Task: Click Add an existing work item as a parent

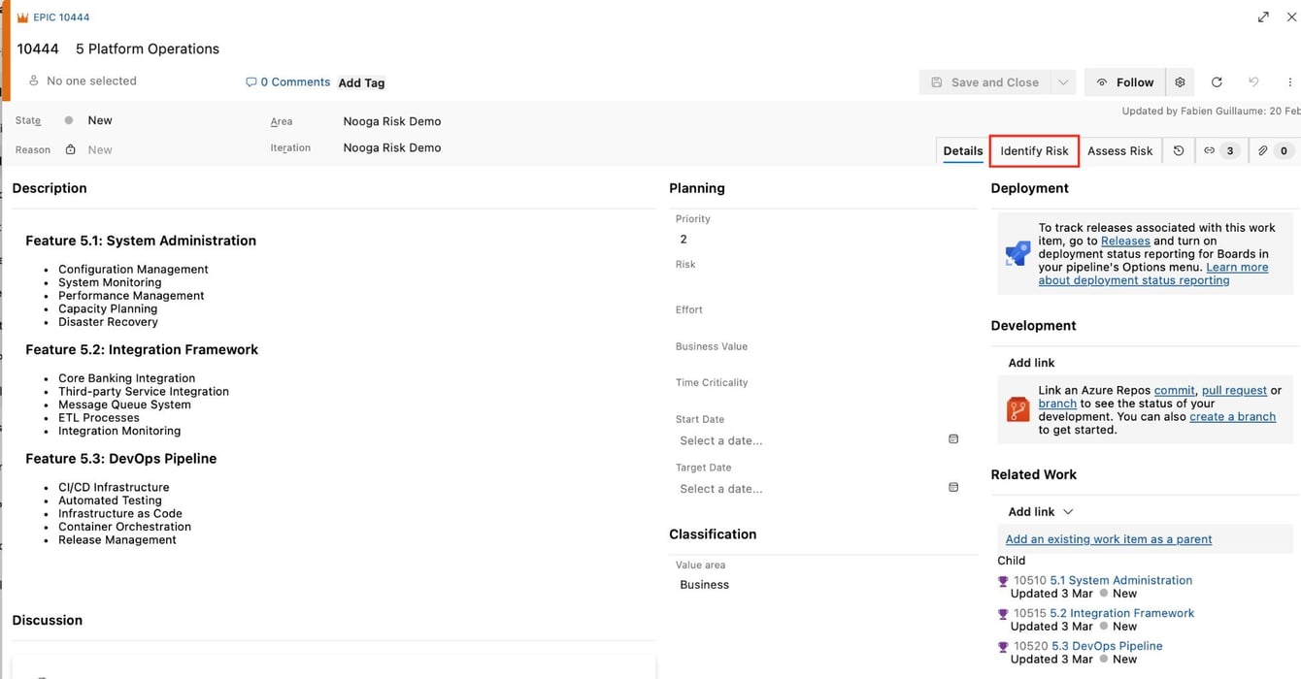Action: pyautogui.click(x=1108, y=539)
